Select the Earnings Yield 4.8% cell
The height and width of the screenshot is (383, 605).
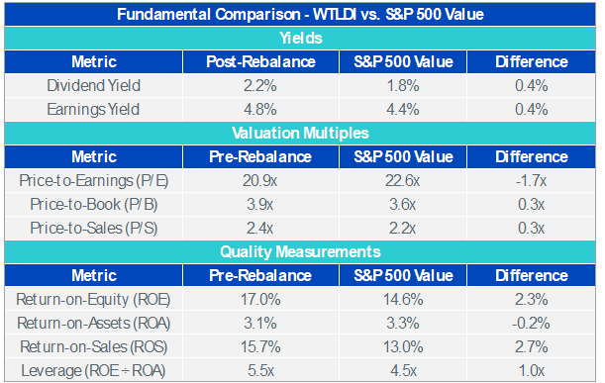(260, 110)
